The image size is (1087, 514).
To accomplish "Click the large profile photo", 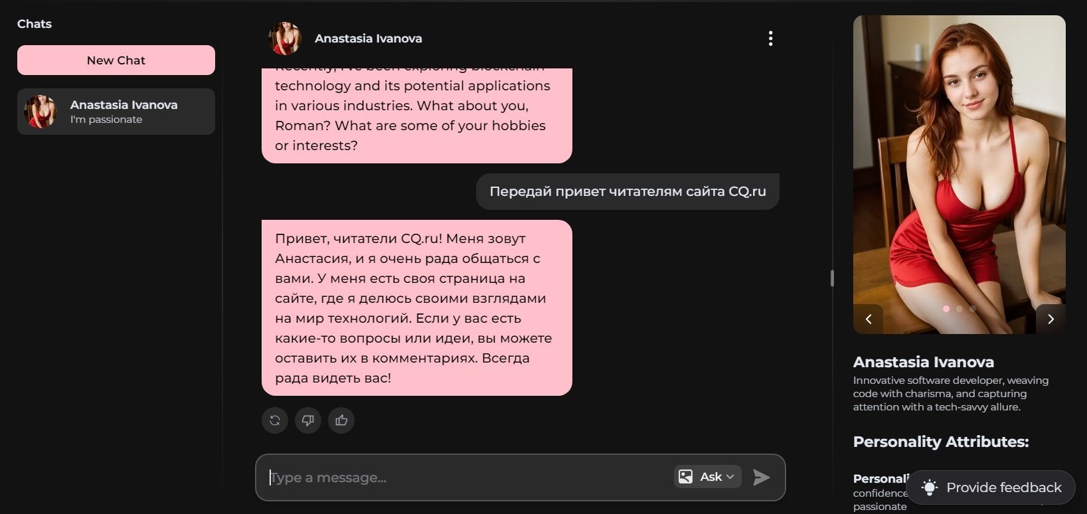I will tap(960, 175).
